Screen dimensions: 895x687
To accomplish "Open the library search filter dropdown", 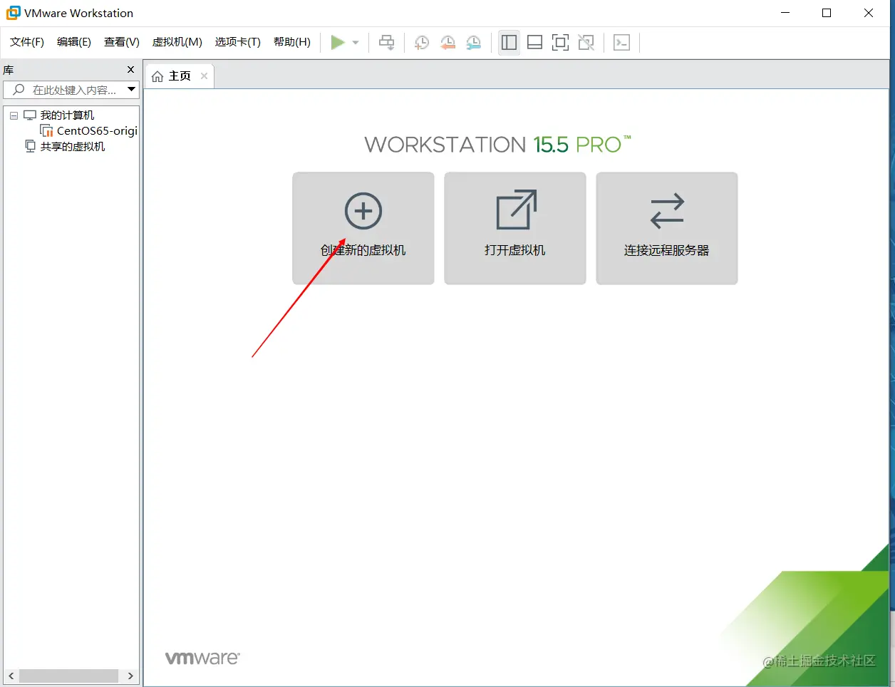I will pyautogui.click(x=132, y=90).
